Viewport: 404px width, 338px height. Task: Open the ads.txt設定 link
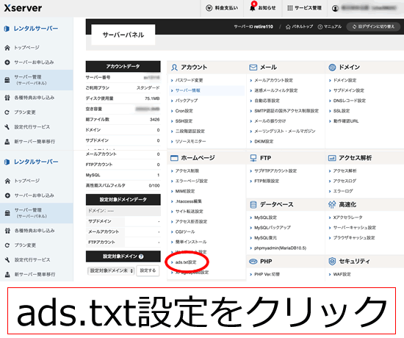pyautogui.click(x=186, y=262)
